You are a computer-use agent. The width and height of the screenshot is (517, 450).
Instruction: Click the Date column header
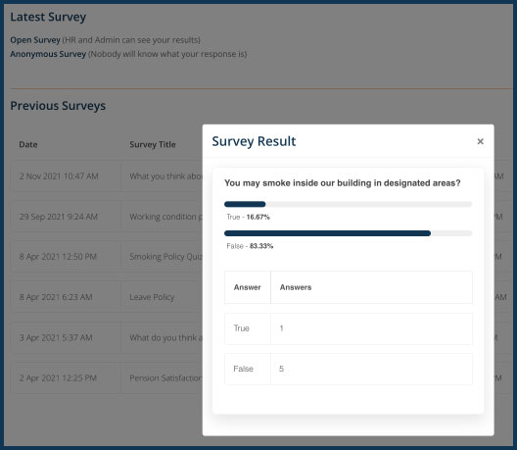(28, 144)
